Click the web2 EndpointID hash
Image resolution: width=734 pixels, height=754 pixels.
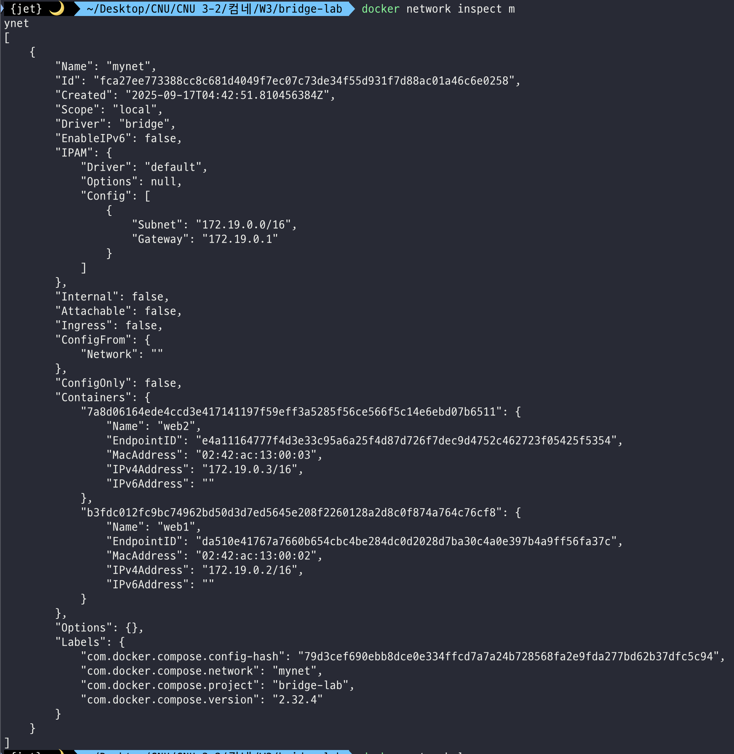tap(406, 441)
